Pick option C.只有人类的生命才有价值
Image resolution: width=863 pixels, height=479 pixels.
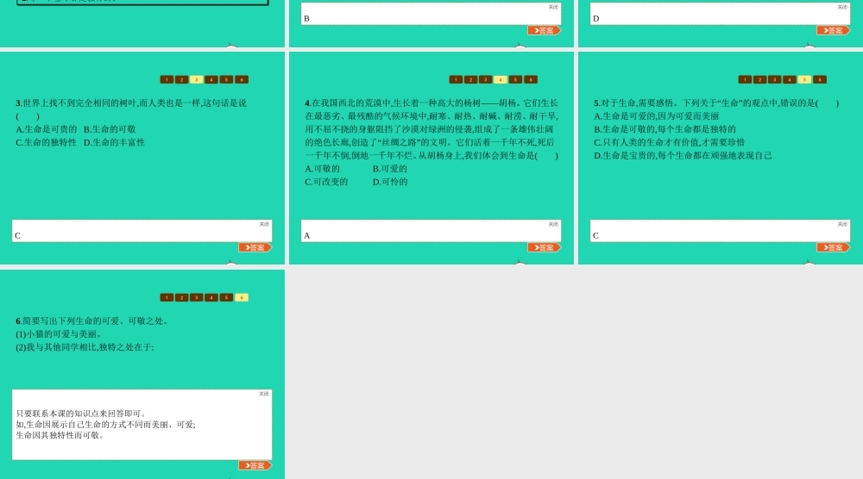[x=670, y=142]
